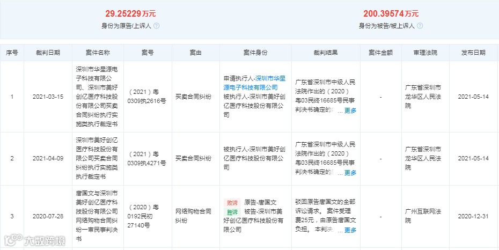Click 广州互联网法院 court cell
Screen dimensions: 499x250
tap(423, 216)
